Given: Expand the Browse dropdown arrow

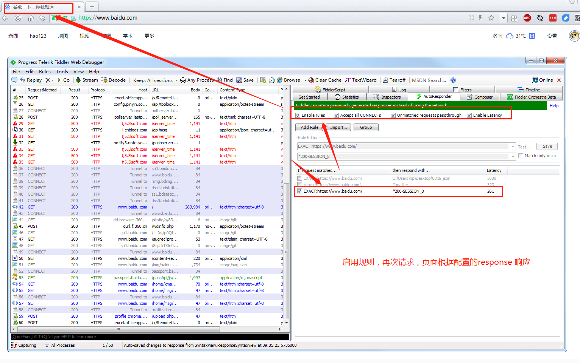Looking at the screenshot, I should pyautogui.click(x=305, y=80).
